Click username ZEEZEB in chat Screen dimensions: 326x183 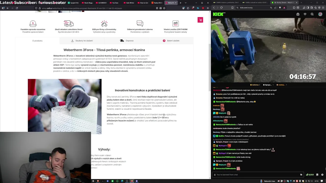pyautogui.click(x=216, y=117)
